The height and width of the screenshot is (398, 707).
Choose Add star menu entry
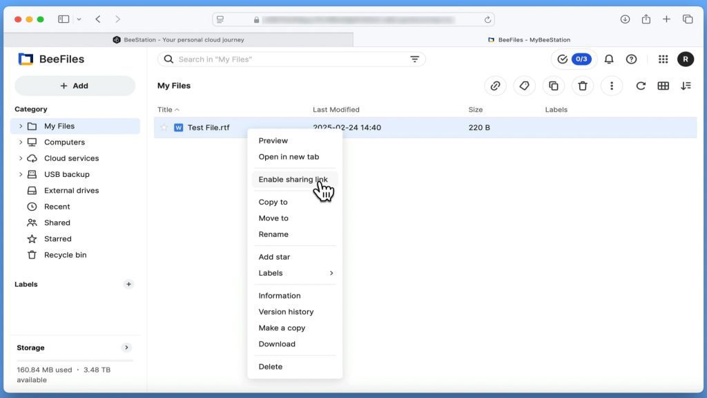pos(295,257)
